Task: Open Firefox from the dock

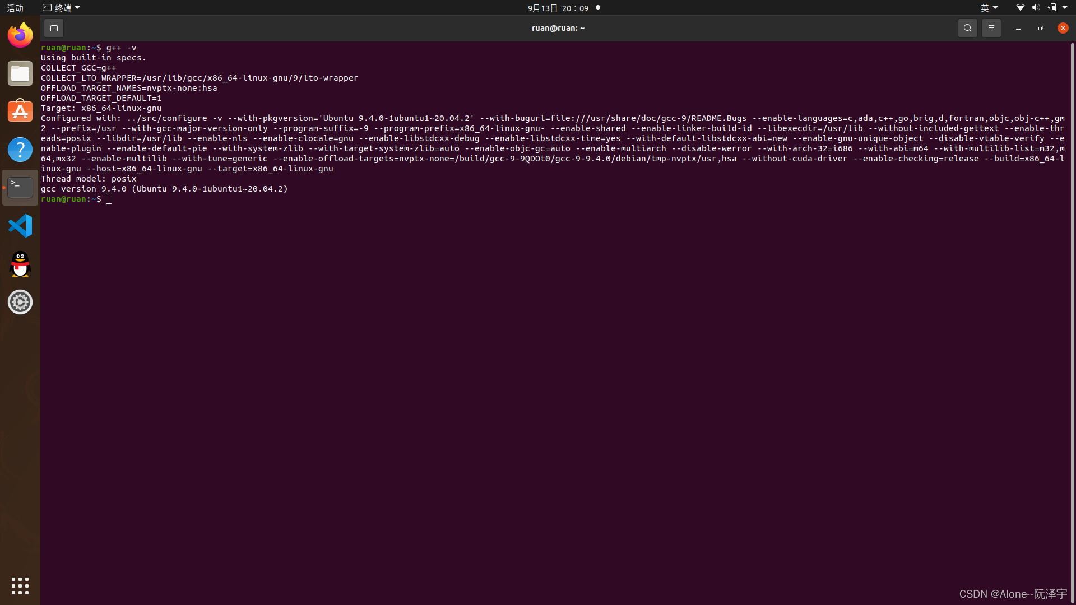Action: click(x=20, y=35)
